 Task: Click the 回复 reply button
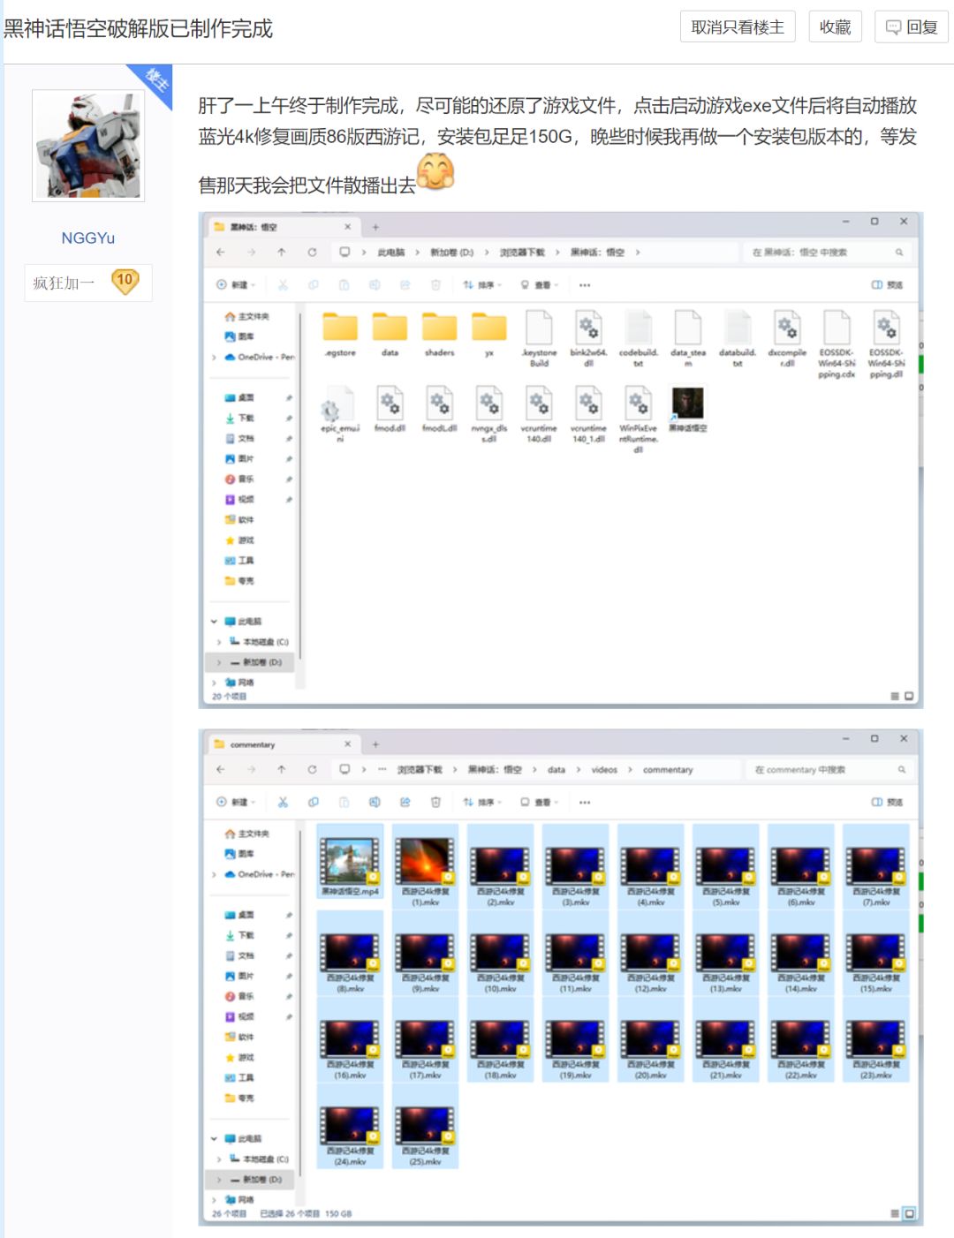(912, 27)
